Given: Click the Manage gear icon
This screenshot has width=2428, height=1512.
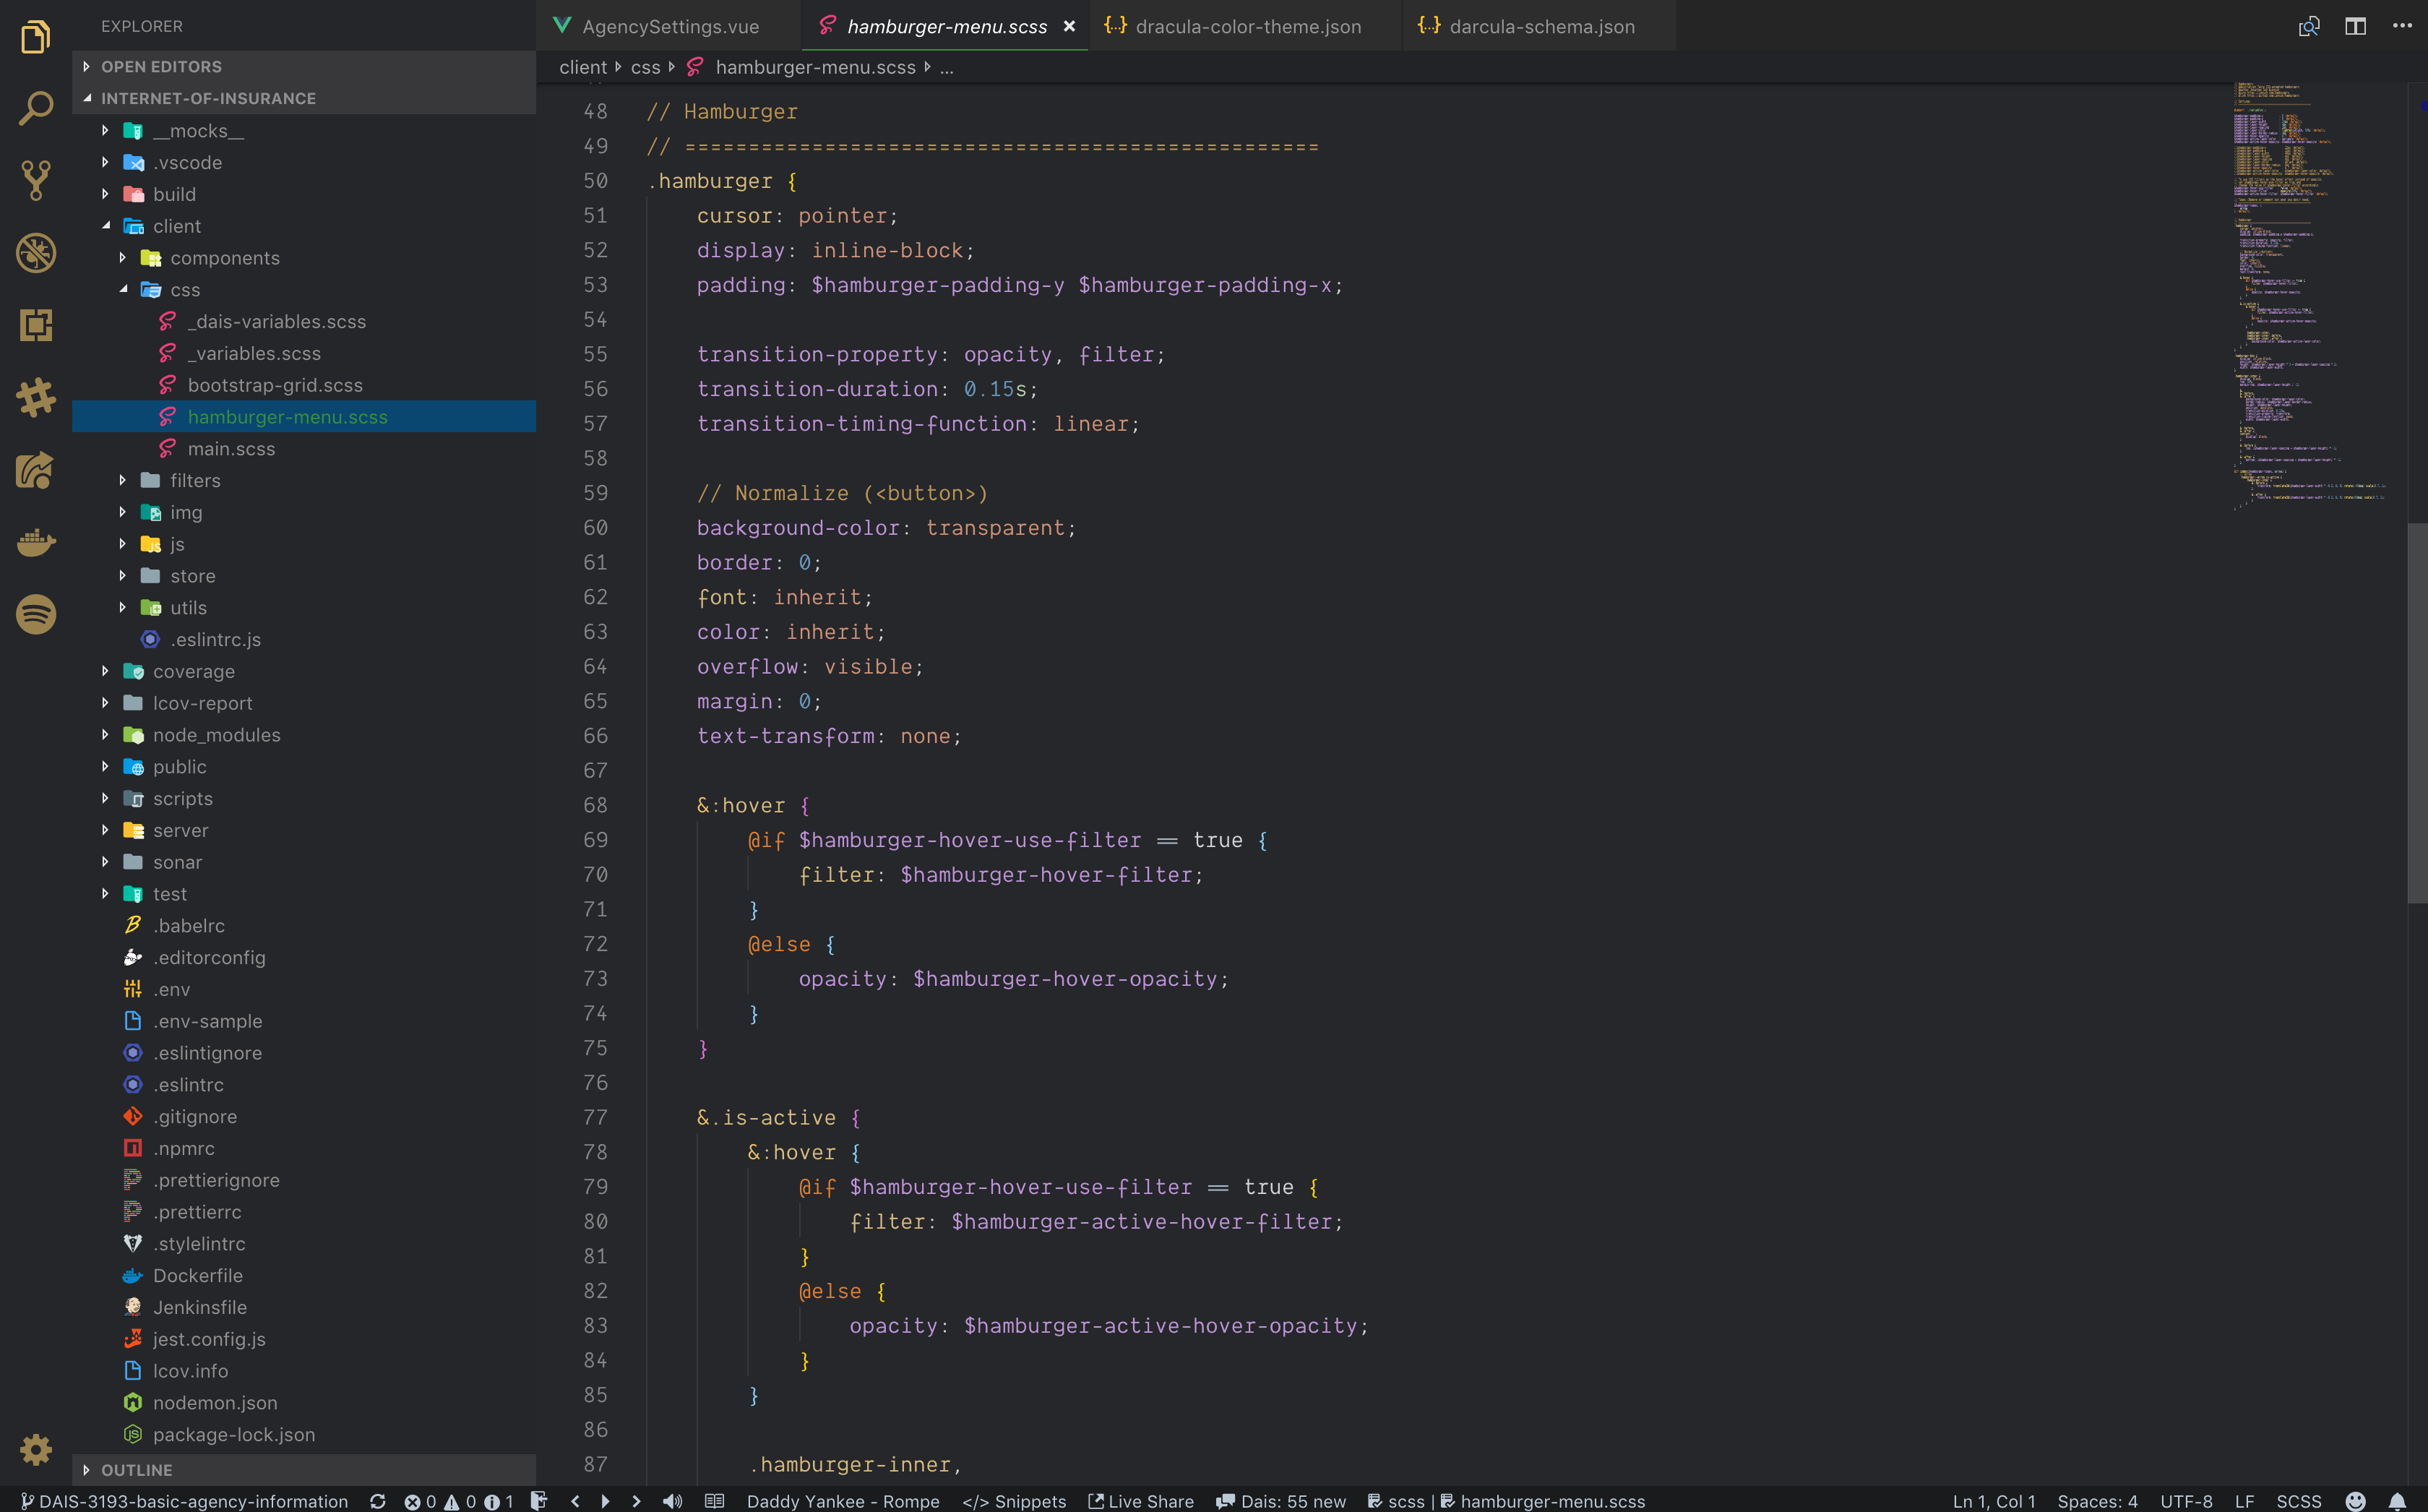Looking at the screenshot, I should (36, 1449).
